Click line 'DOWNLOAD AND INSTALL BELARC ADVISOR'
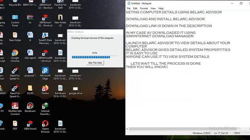The width and height of the screenshot is (250, 140). pos(165,19)
